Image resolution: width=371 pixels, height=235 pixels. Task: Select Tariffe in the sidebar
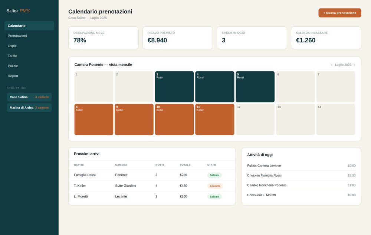(29, 56)
